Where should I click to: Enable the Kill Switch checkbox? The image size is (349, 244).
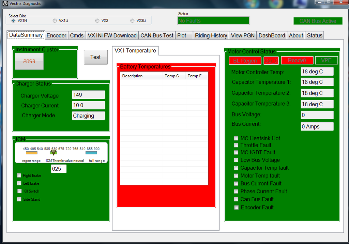(19, 191)
